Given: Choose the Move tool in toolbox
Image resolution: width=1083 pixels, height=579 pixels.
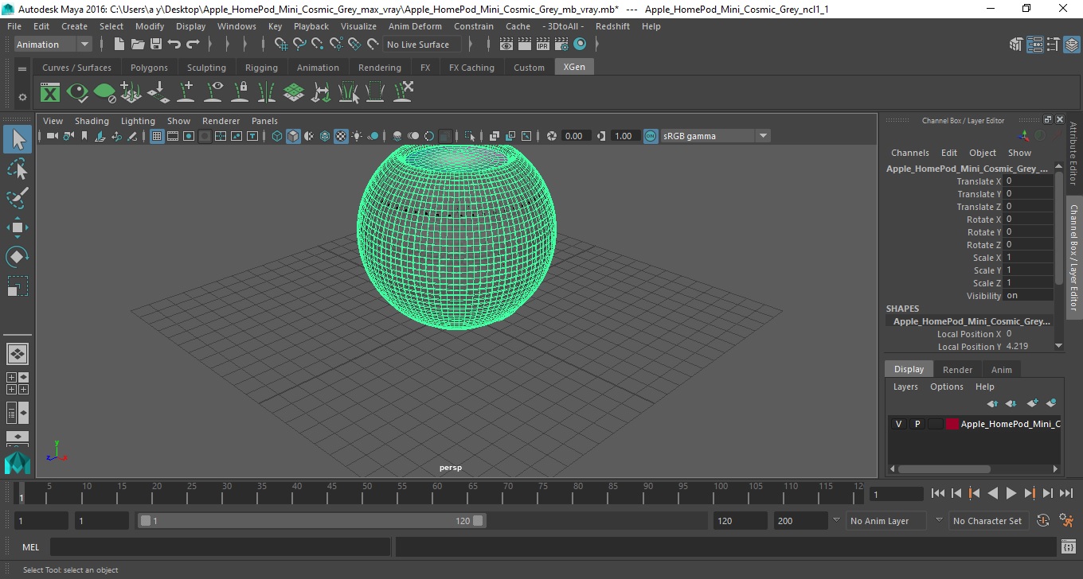Looking at the screenshot, I should coord(18,227).
